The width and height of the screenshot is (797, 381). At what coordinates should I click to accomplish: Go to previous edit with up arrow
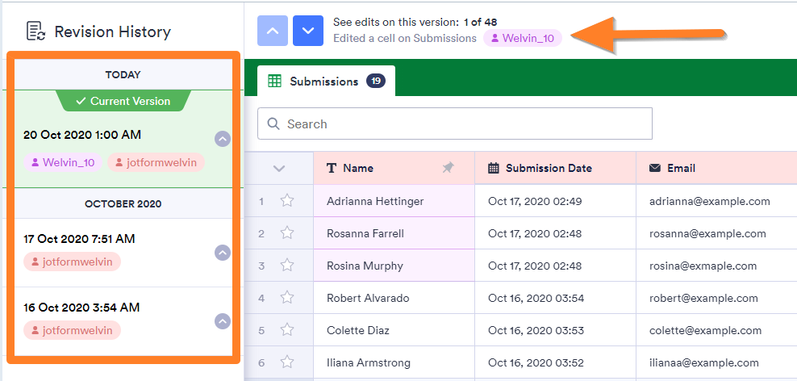(273, 31)
